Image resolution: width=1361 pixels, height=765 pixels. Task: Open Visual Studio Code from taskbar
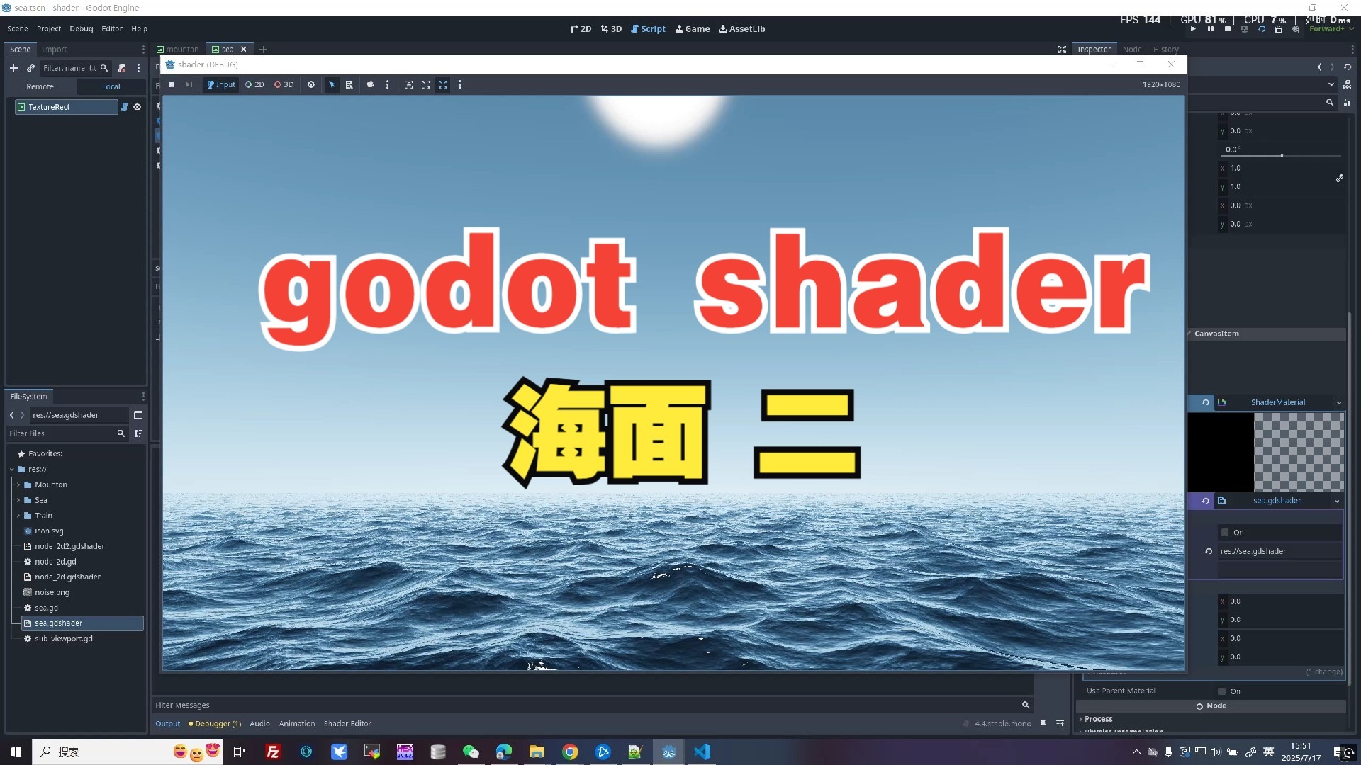point(702,752)
